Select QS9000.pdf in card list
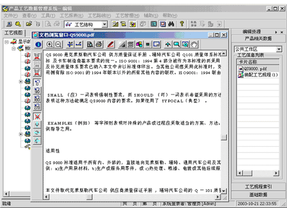 255,69
